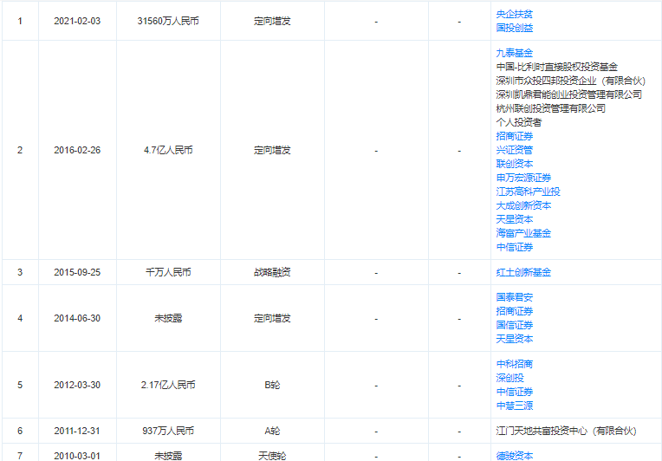Select the B轮 round cell
The height and width of the screenshot is (461, 662).
pyautogui.click(x=272, y=385)
